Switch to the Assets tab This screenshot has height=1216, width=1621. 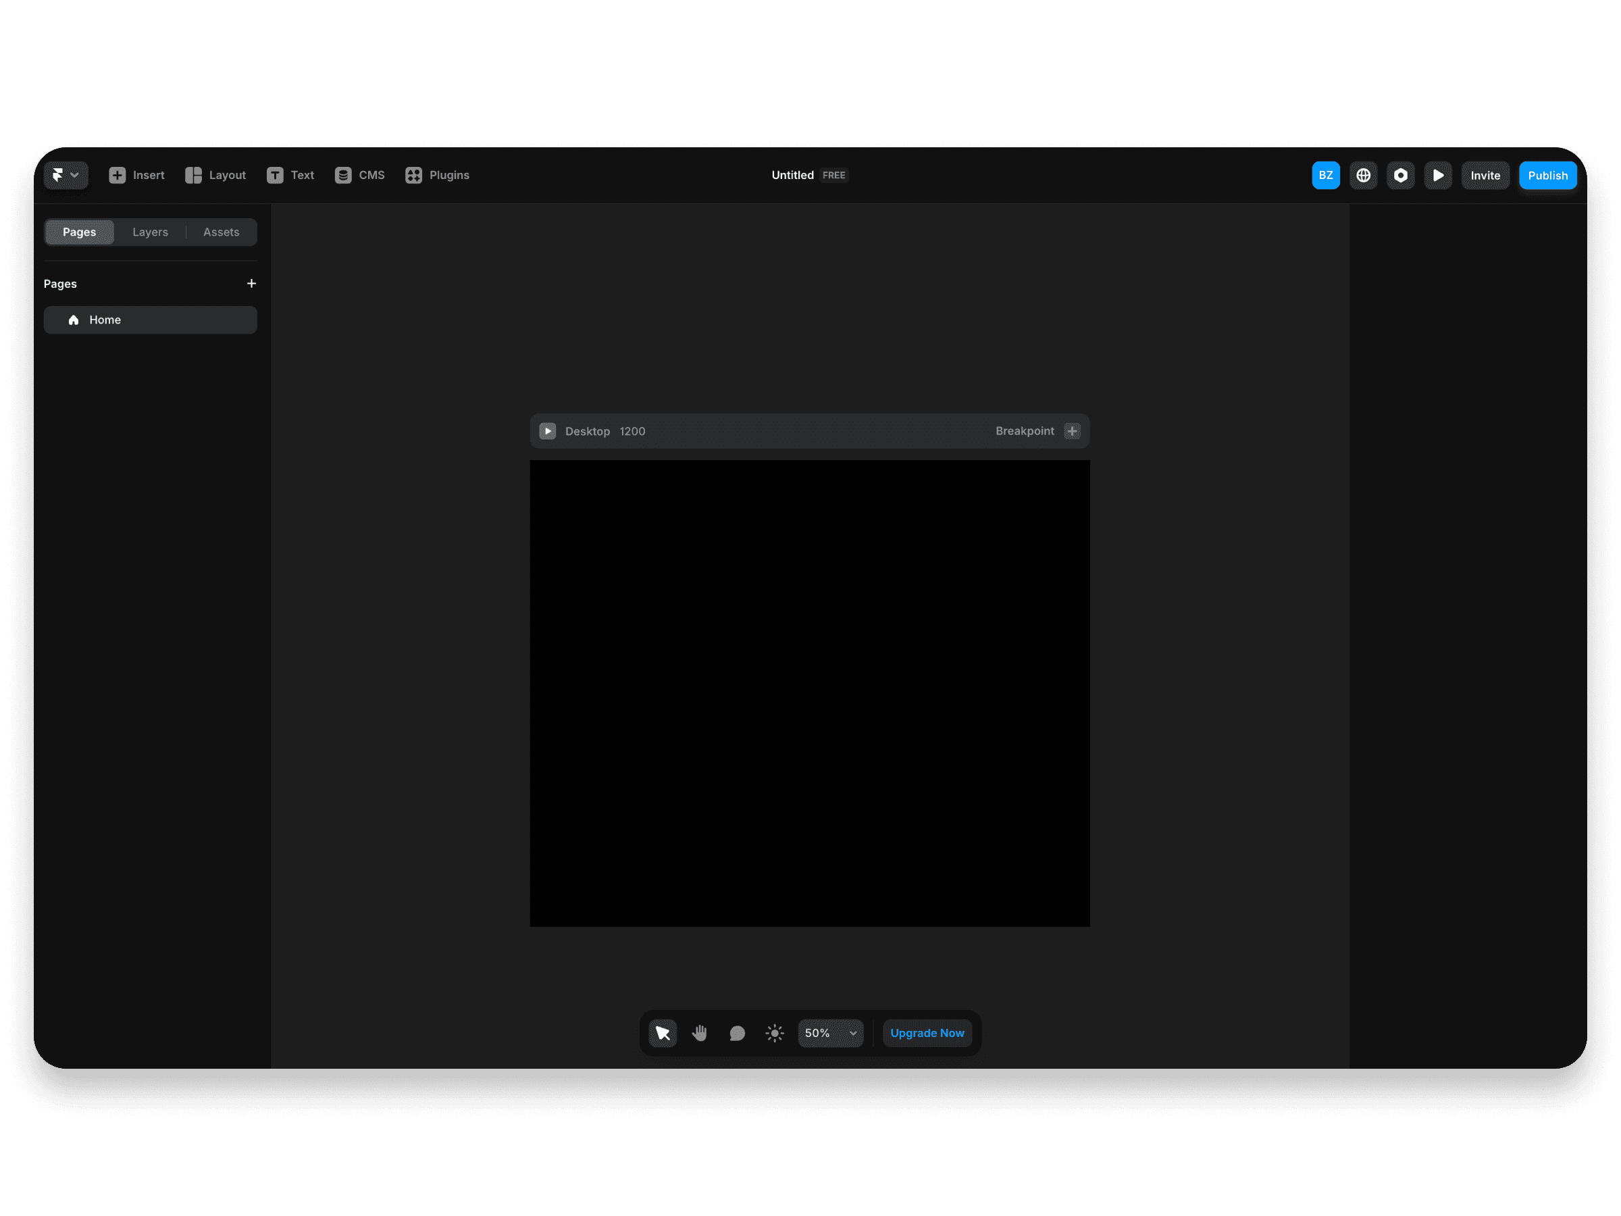click(222, 232)
